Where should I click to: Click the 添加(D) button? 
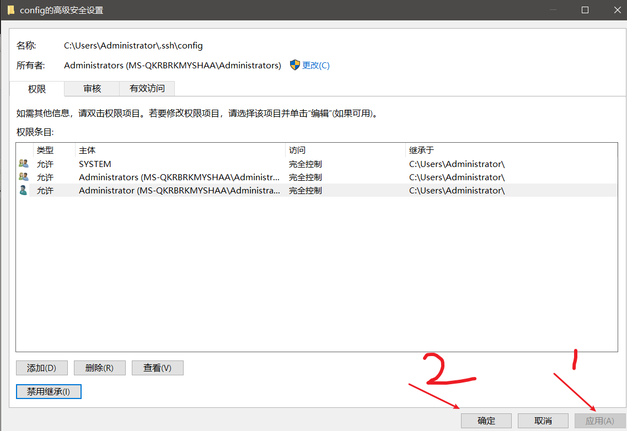point(41,368)
